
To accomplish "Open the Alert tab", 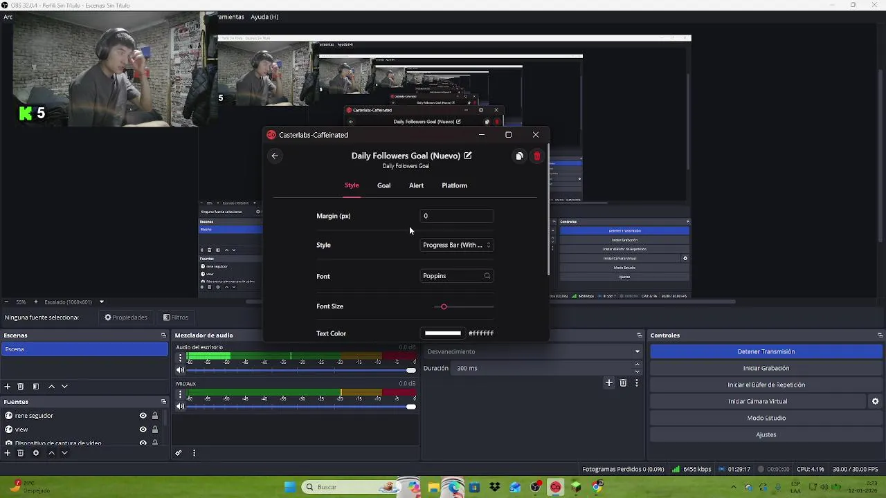I will (416, 185).
